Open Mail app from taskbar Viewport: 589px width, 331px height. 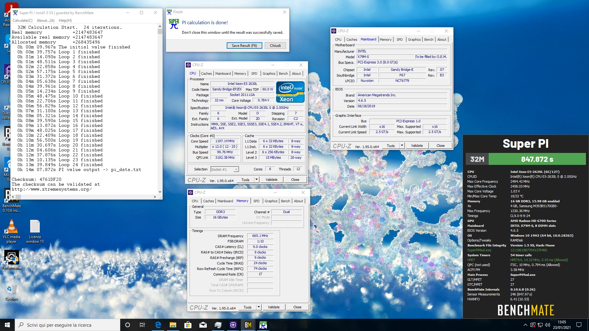[203, 325]
